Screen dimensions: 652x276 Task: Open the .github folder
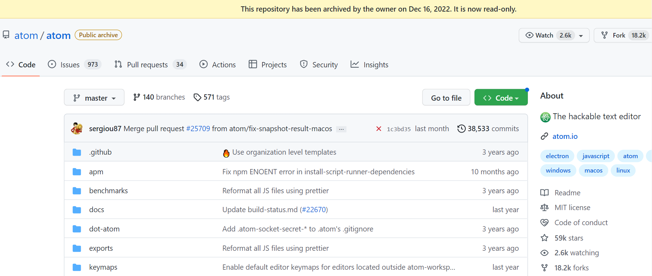pyautogui.click(x=100, y=152)
